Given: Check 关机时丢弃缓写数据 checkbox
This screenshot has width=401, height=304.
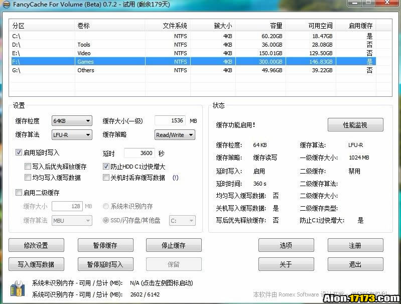Looking at the screenshot, I should click(x=106, y=178).
